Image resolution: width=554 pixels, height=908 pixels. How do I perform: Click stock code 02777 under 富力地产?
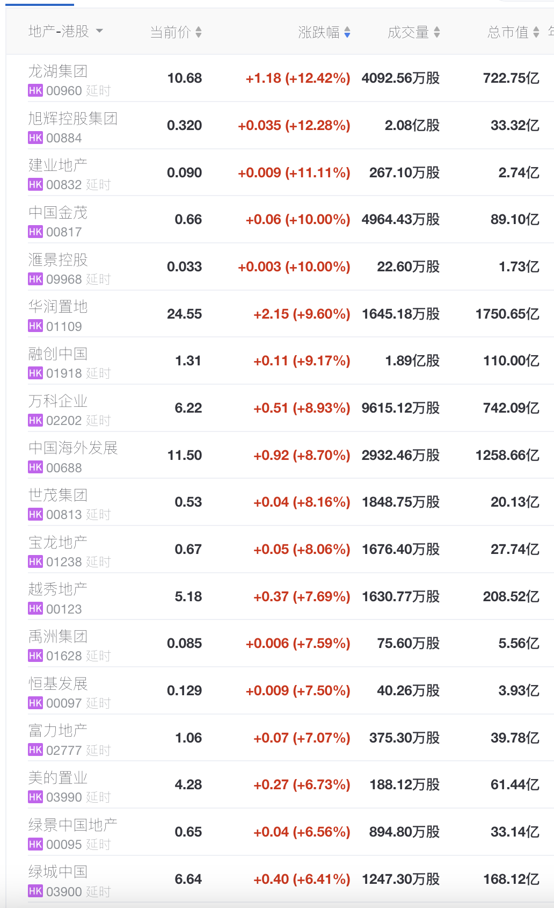tap(64, 750)
